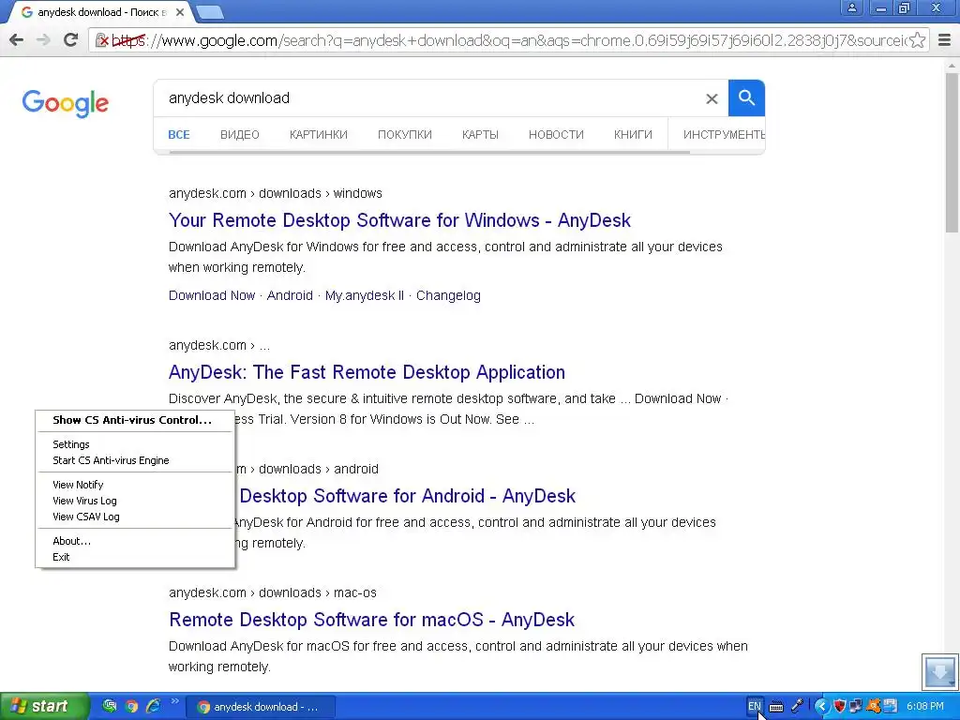The image size is (960, 720).
Task: Click the Chrome profile user icon in title bar
Action: [851, 7]
